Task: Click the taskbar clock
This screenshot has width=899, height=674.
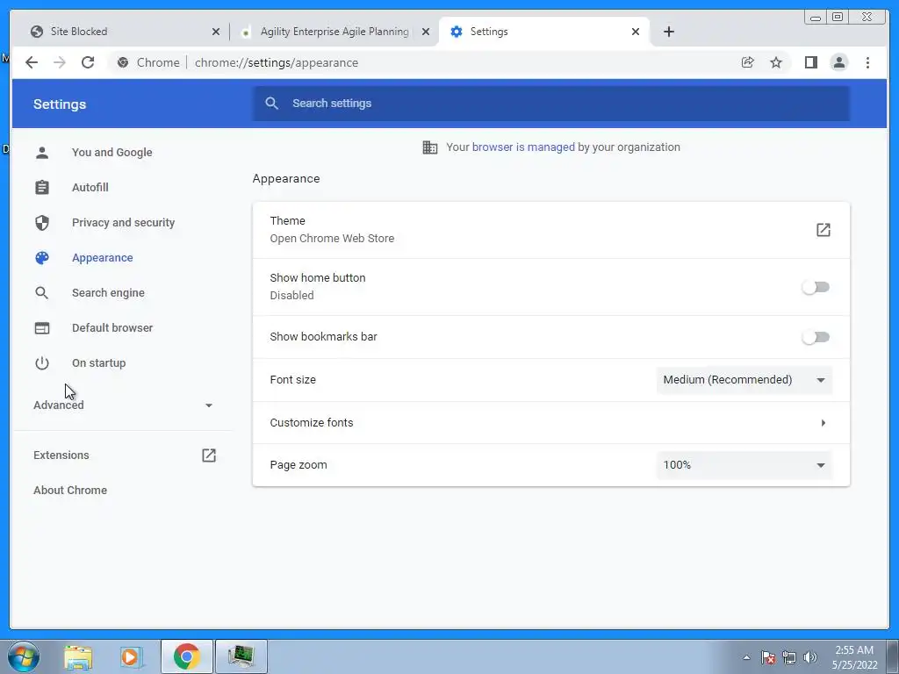Action: click(854, 657)
